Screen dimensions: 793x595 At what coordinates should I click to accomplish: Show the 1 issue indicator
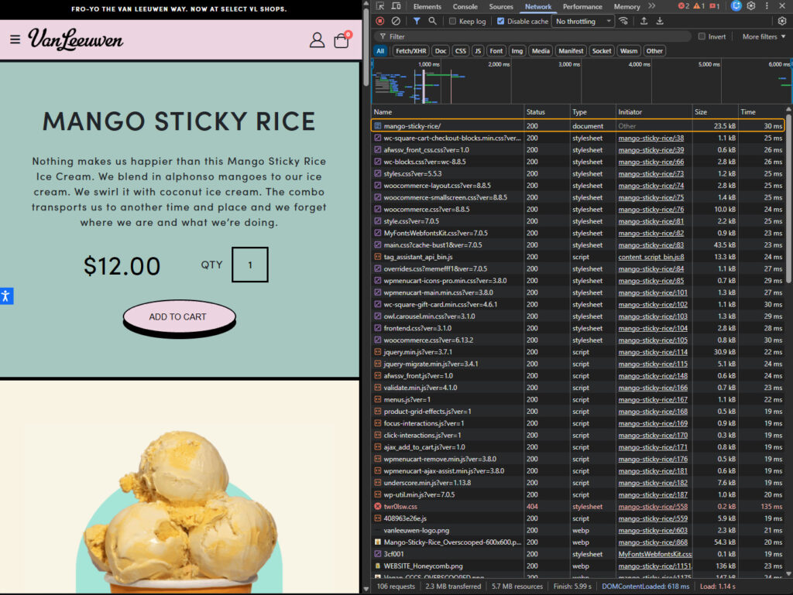click(x=715, y=6)
